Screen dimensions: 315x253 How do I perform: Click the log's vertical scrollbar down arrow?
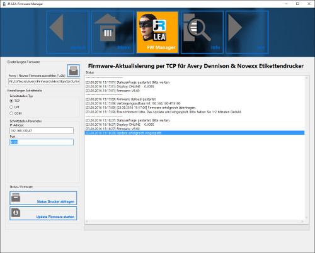[306, 218]
